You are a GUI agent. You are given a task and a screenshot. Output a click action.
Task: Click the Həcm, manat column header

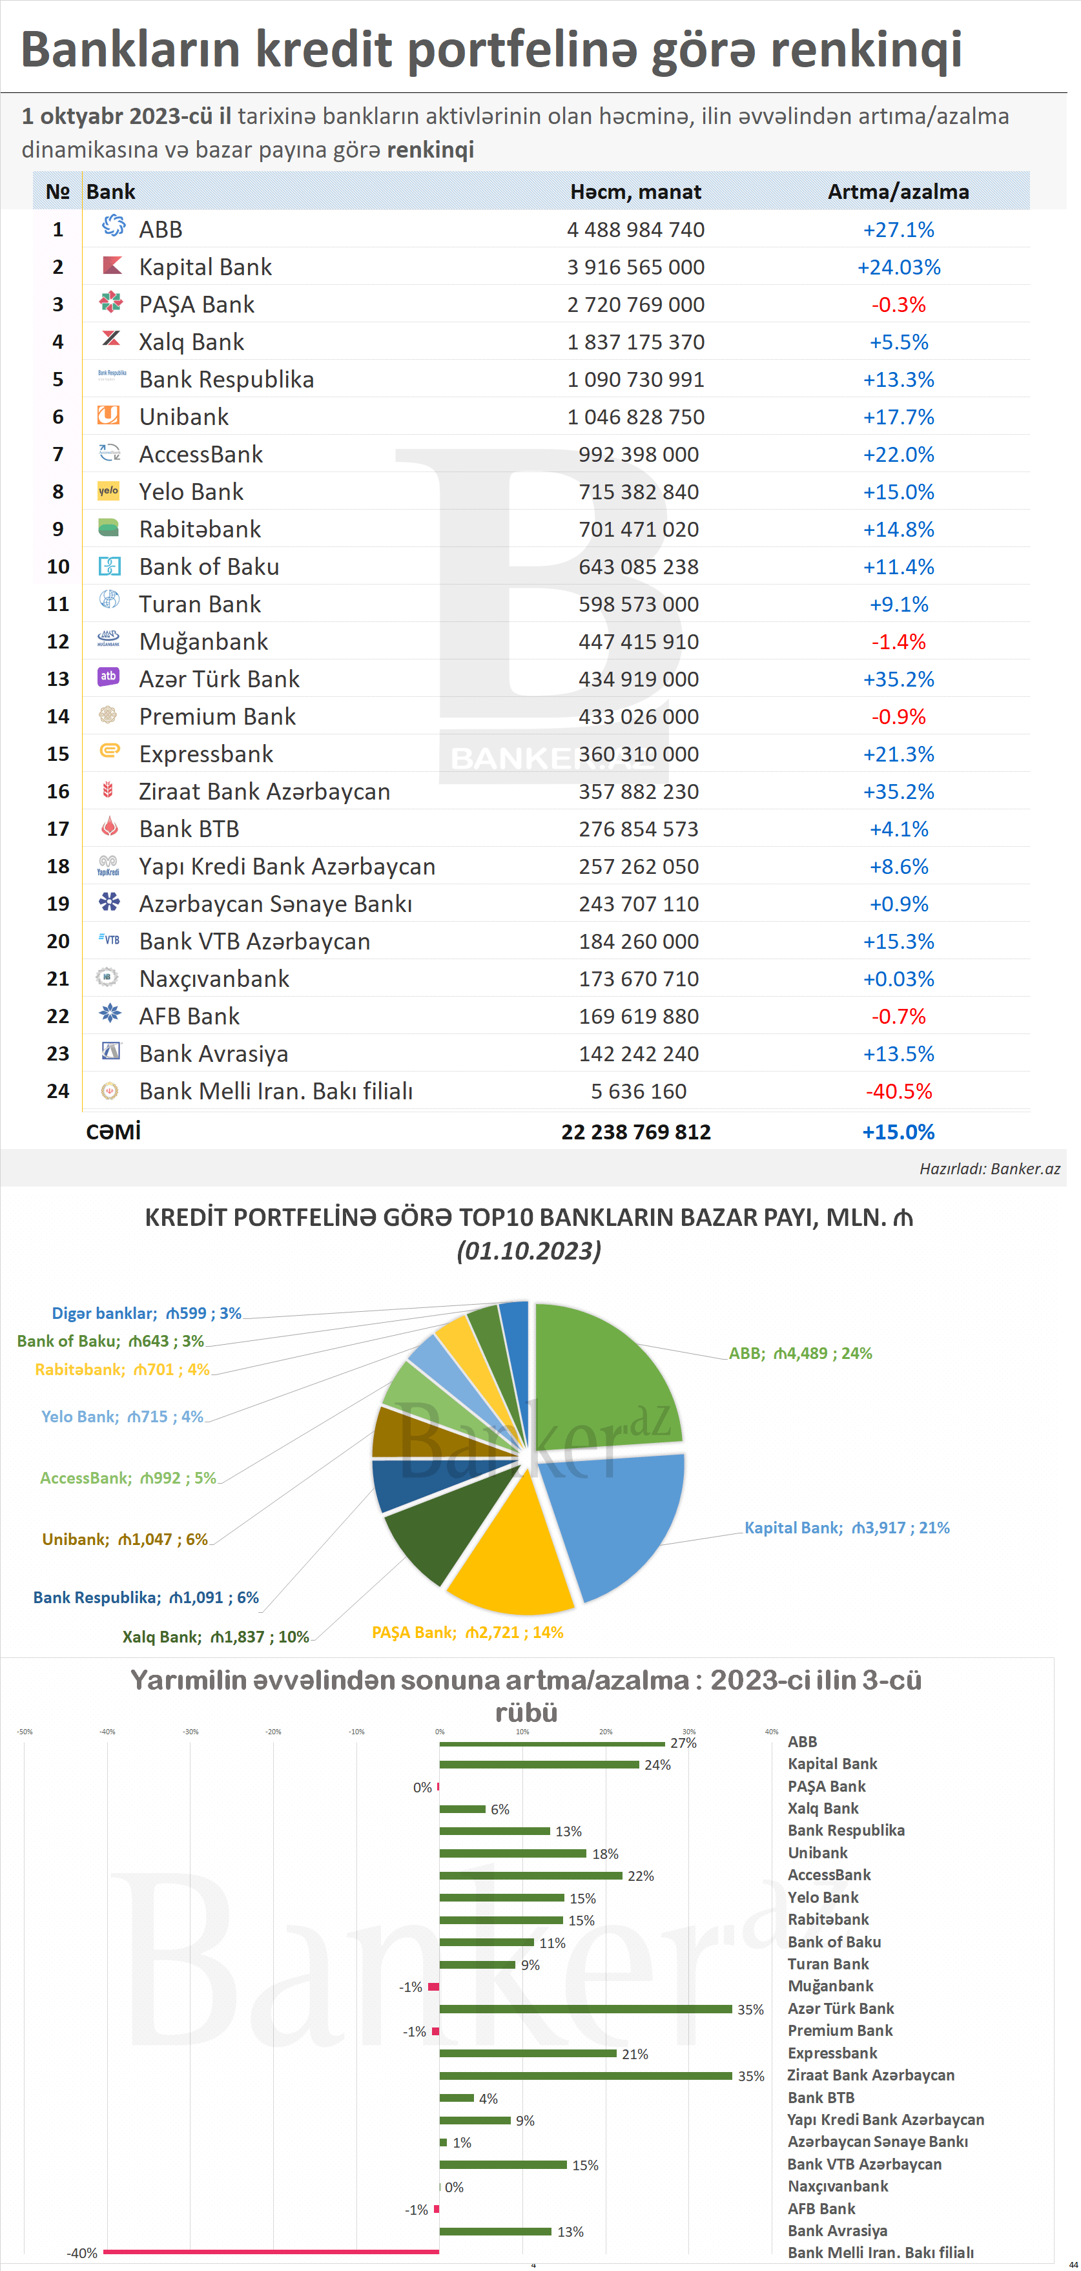(635, 191)
